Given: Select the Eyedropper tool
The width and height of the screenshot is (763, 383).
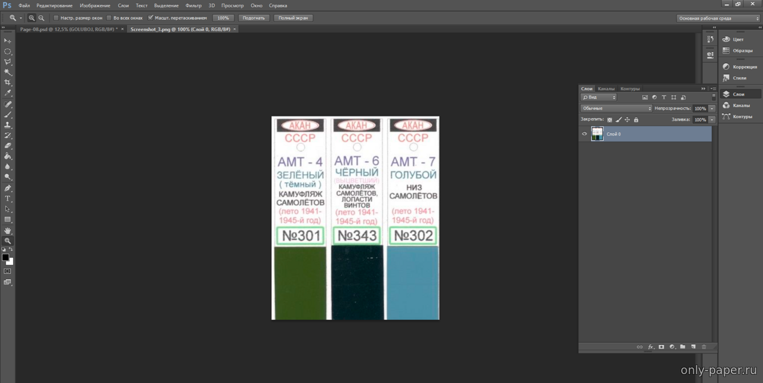Looking at the screenshot, I should [8, 93].
